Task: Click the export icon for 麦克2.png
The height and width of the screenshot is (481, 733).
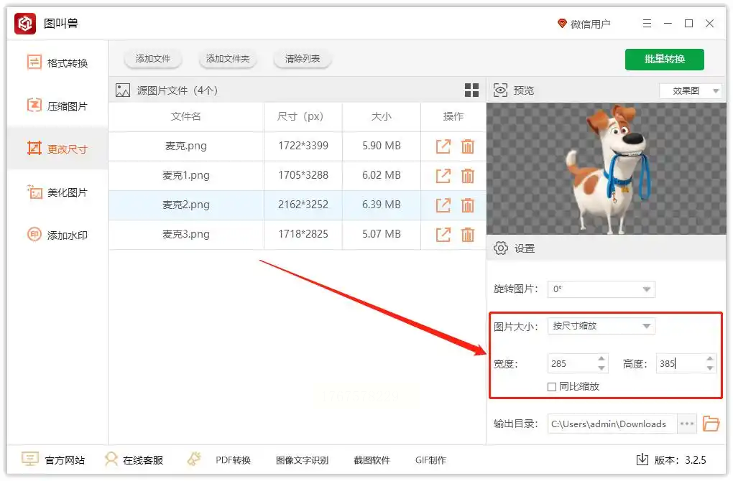Action: [443, 205]
